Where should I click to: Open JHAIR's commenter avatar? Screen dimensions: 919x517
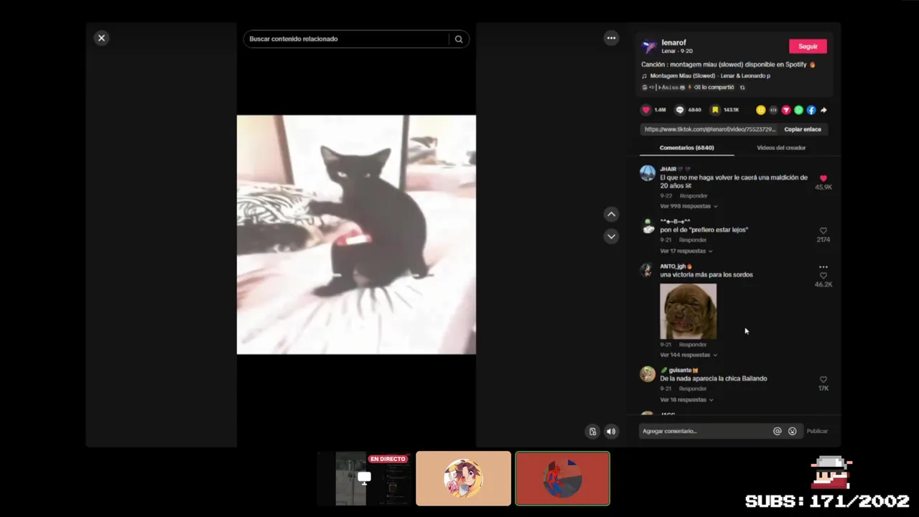point(648,173)
